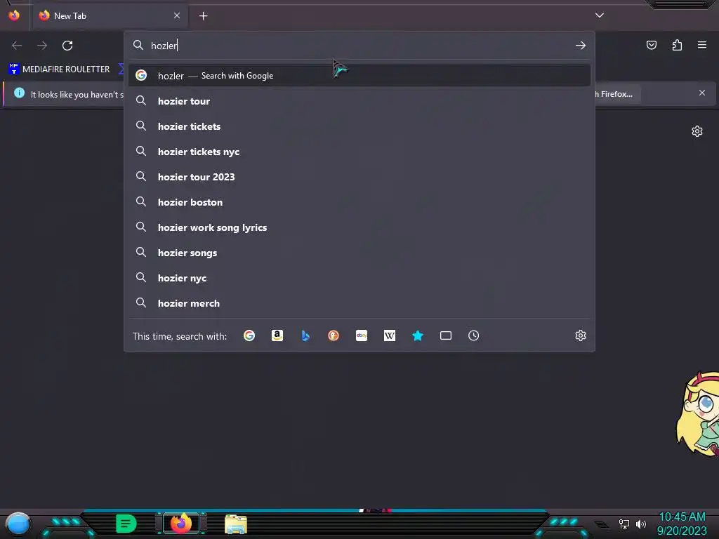Open search settings gear in dropdown
The width and height of the screenshot is (719, 539).
pyautogui.click(x=581, y=335)
